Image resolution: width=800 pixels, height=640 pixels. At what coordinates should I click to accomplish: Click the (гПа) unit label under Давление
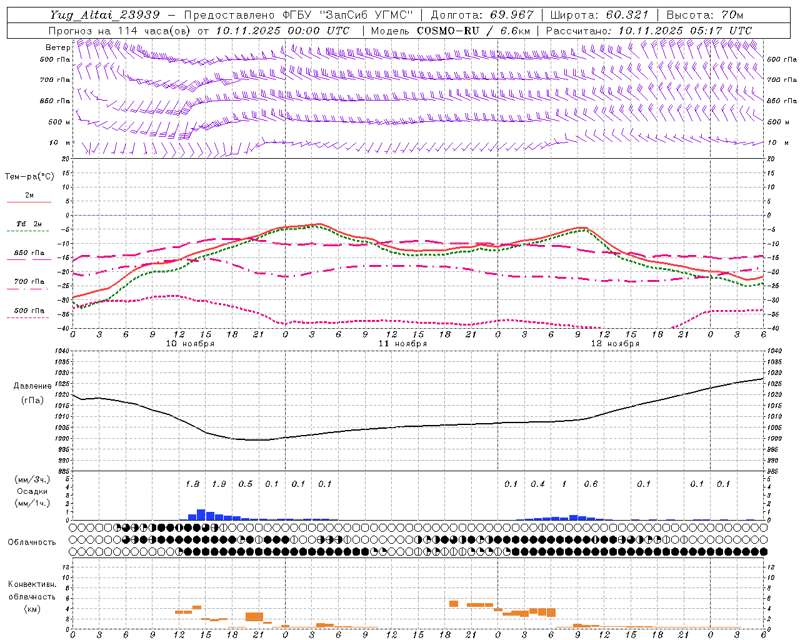[x=32, y=401]
